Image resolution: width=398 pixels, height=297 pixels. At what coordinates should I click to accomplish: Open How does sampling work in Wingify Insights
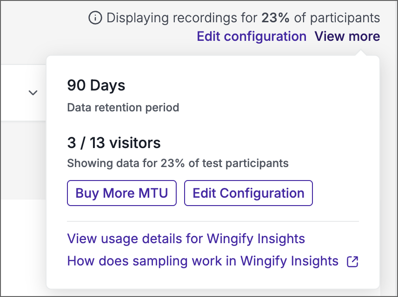coord(203,261)
